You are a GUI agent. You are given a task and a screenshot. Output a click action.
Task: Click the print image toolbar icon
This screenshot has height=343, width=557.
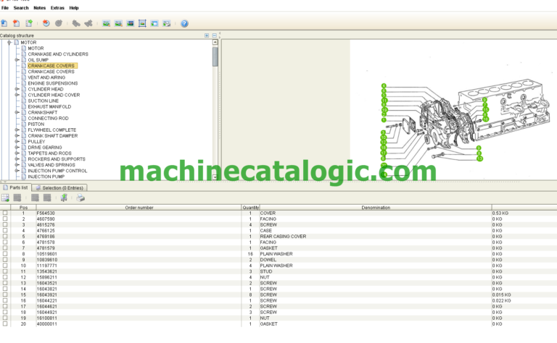tap(167, 23)
